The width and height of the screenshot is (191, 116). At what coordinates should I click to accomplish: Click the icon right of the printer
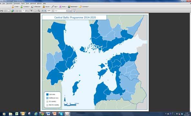coord(5,11)
